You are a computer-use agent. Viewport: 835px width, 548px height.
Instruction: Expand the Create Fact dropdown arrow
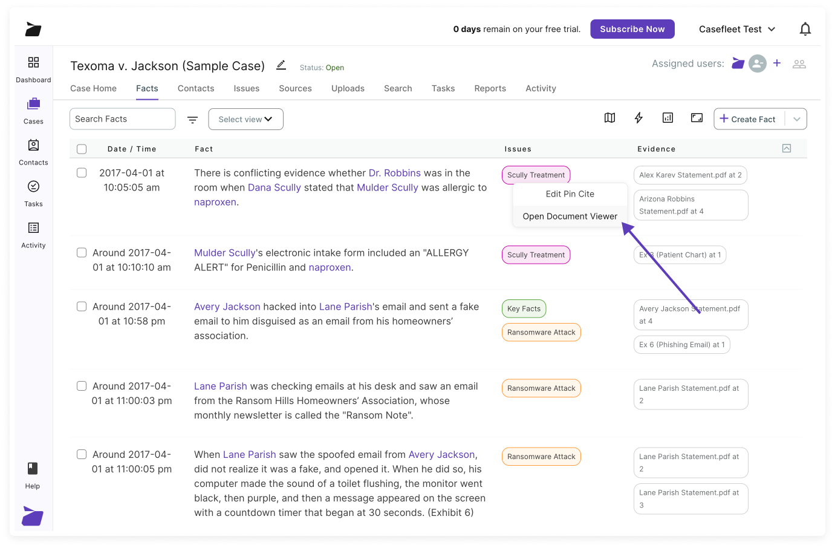pos(797,119)
